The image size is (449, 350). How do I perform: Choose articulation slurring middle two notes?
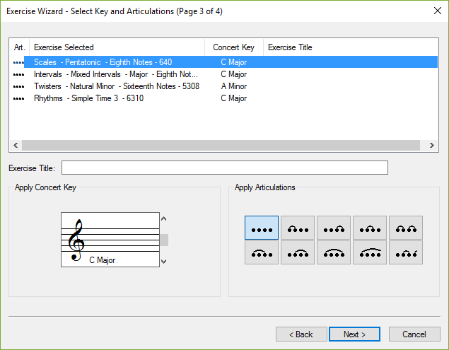point(370,228)
